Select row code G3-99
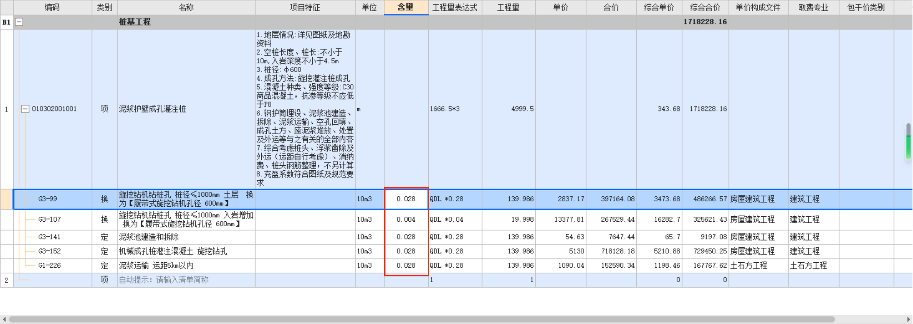 point(48,199)
